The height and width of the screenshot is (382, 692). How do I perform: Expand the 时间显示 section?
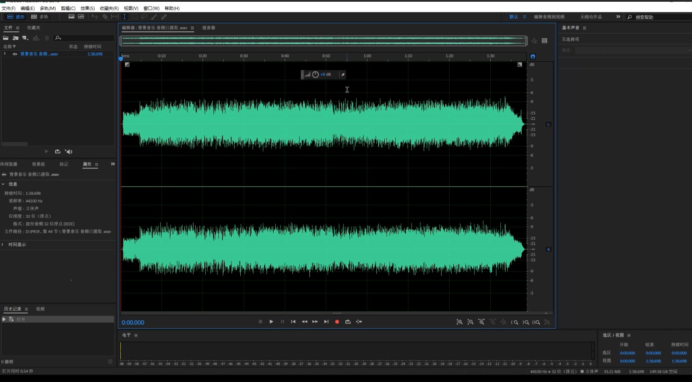tap(3, 245)
